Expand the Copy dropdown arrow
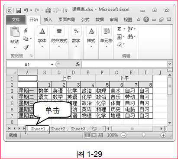The width and height of the screenshot is (178, 159). 31,39
